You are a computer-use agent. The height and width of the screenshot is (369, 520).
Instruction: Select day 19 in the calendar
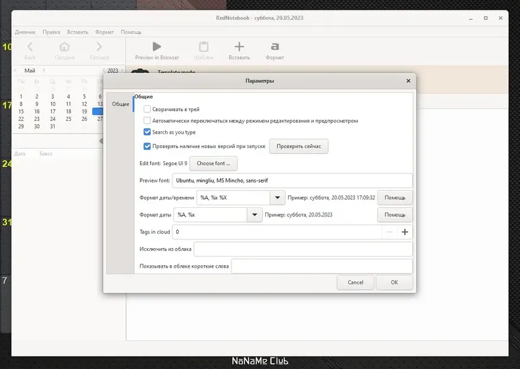tap(84, 111)
